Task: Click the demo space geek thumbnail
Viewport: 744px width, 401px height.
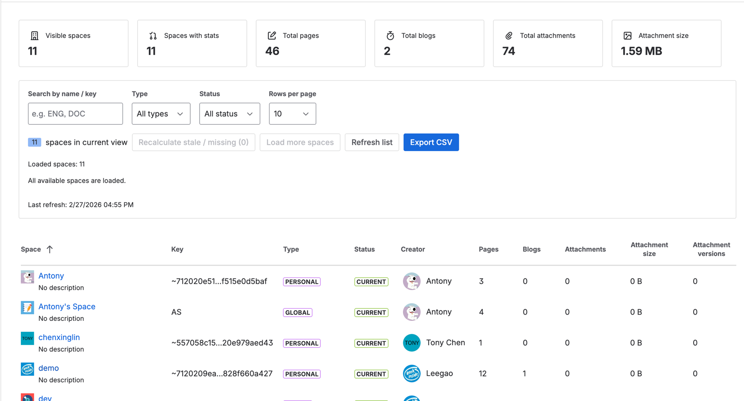Action: pyautogui.click(x=27, y=369)
